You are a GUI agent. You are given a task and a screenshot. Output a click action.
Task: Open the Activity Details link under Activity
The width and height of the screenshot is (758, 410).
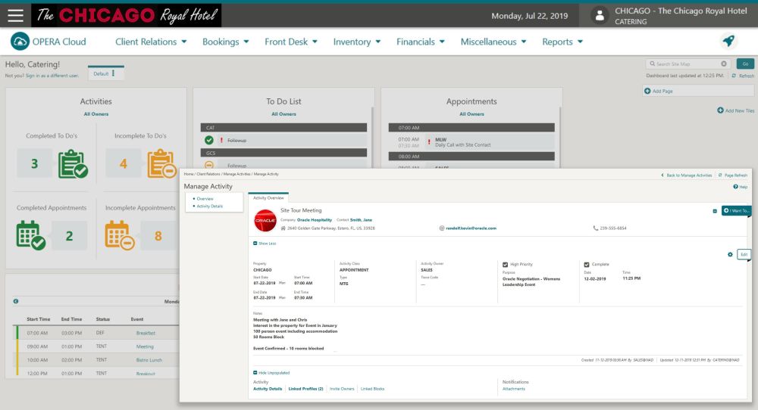point(268,389)
